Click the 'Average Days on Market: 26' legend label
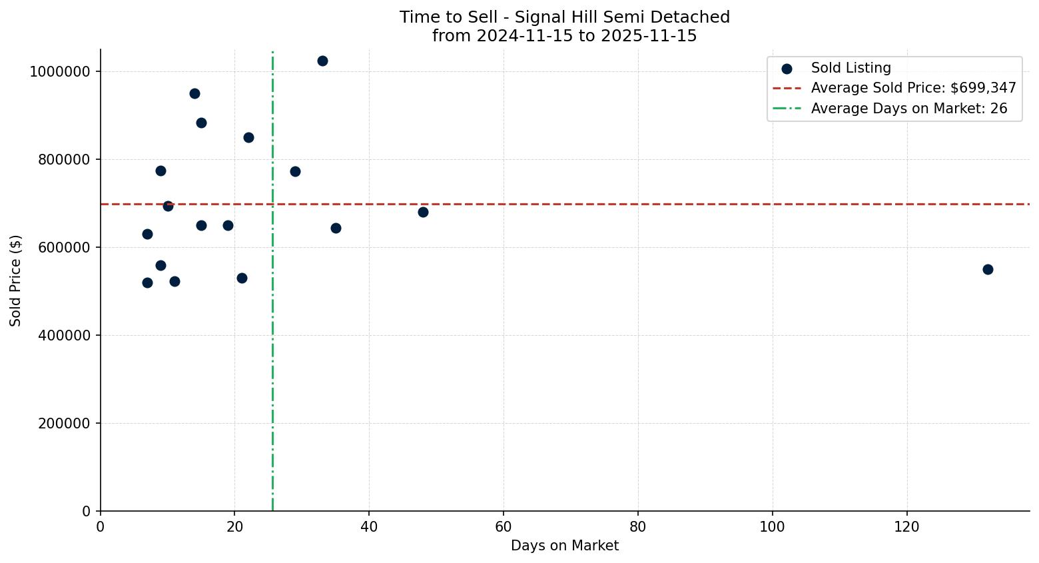 [908, 109]
